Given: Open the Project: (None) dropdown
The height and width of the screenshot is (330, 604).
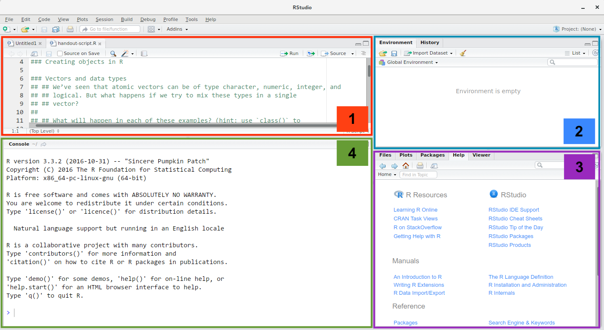Looking at the screenshot, I should pyautogui.click(x=578, y=29).
